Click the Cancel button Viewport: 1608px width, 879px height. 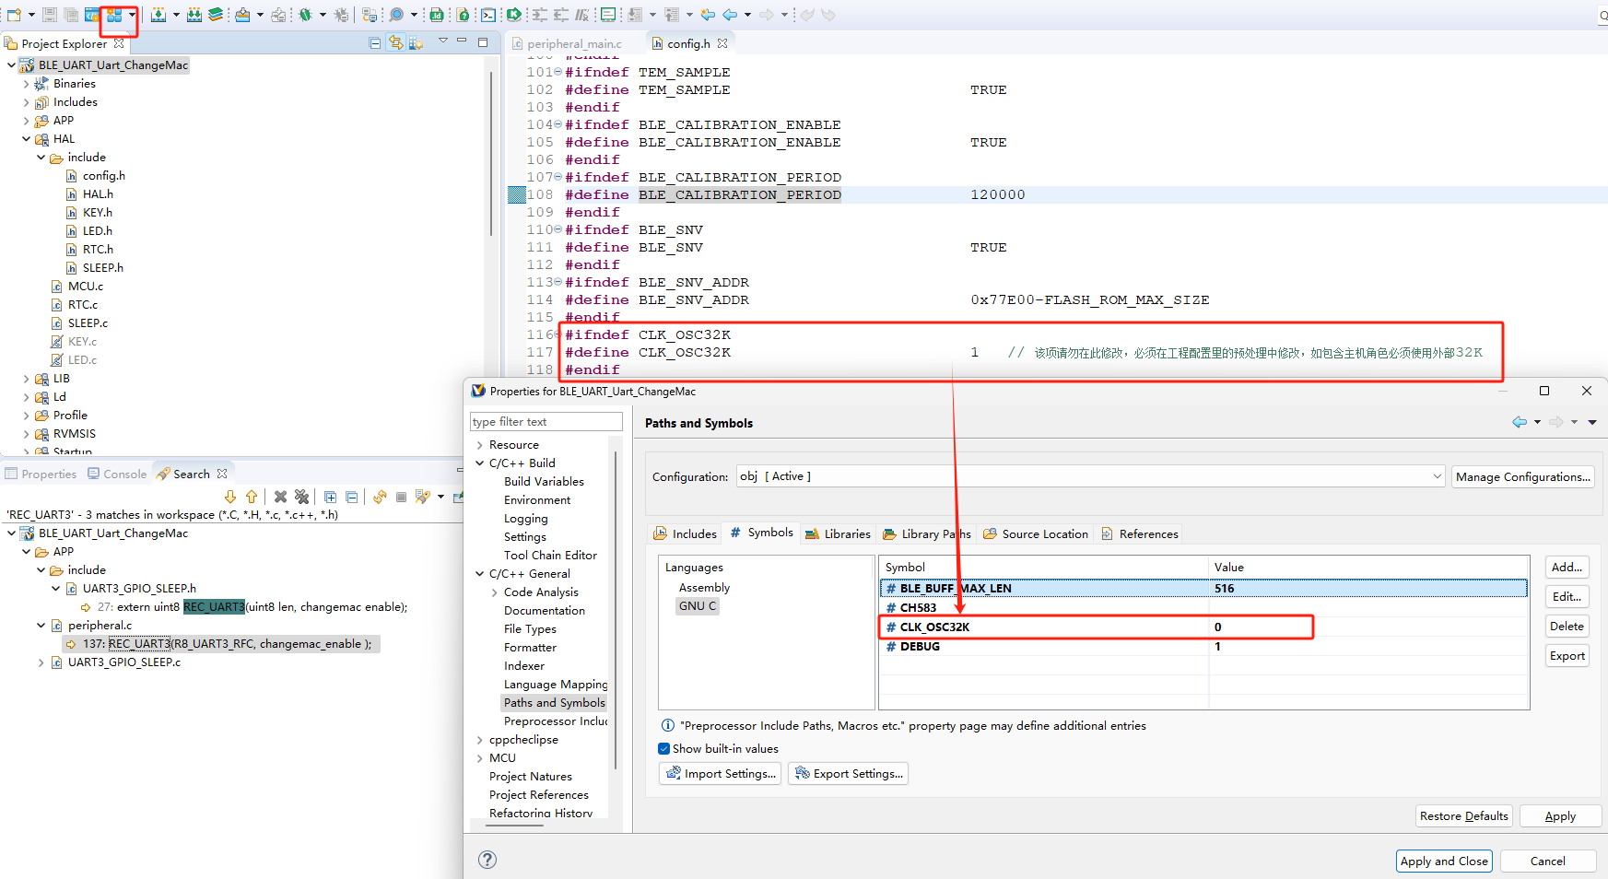tap(1547, 861)
